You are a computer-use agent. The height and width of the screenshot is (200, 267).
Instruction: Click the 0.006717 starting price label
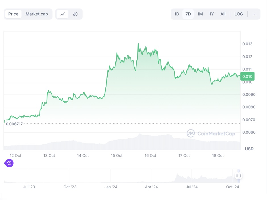click(x=14, y=124)
